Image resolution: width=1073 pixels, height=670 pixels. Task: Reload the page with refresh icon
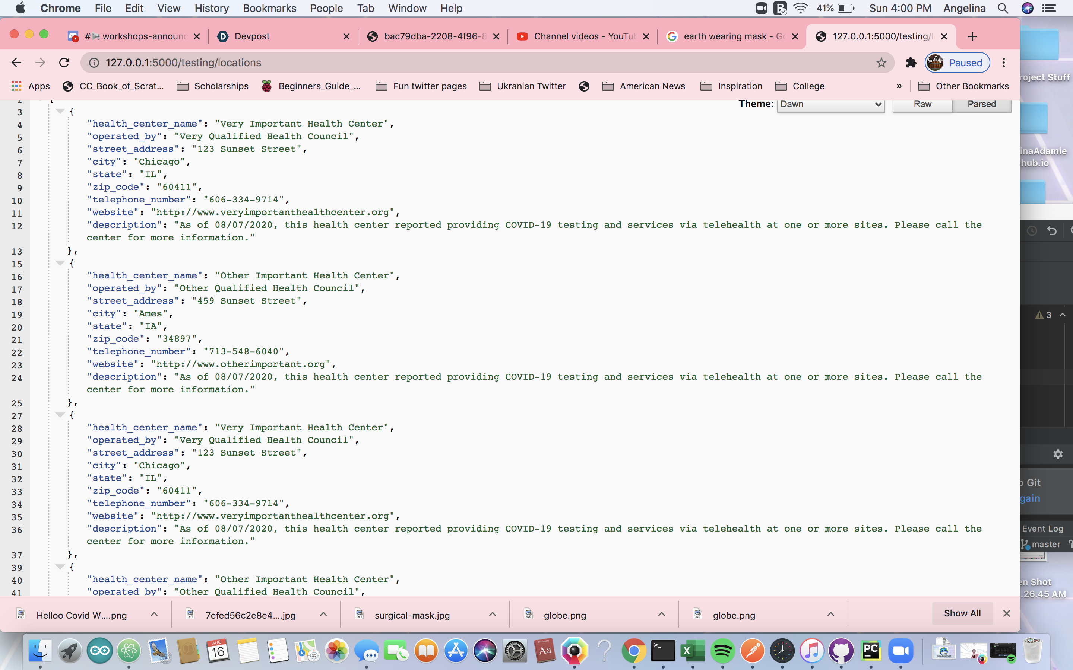(64, 63)
